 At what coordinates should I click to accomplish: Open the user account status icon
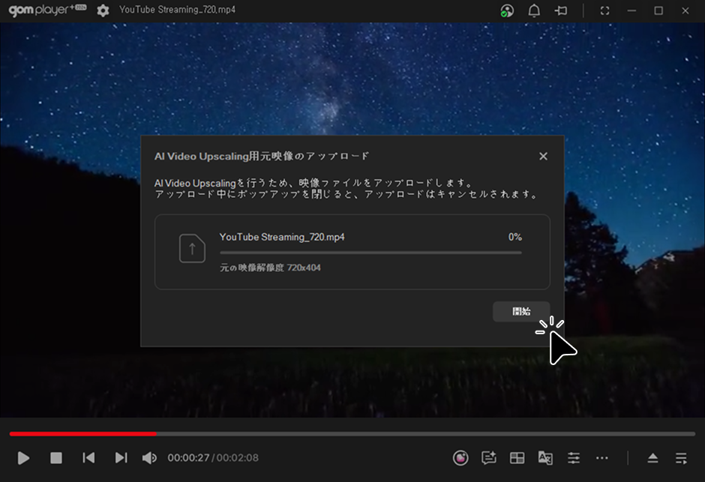click(508, 10)
